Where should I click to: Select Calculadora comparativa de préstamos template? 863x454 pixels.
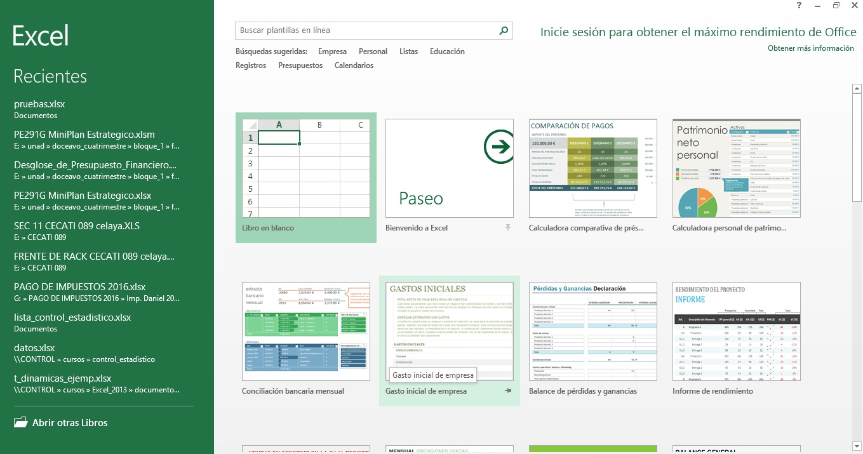tap(584, 170)
